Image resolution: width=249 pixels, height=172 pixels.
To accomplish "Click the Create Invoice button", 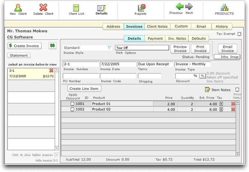I will 24,46.
